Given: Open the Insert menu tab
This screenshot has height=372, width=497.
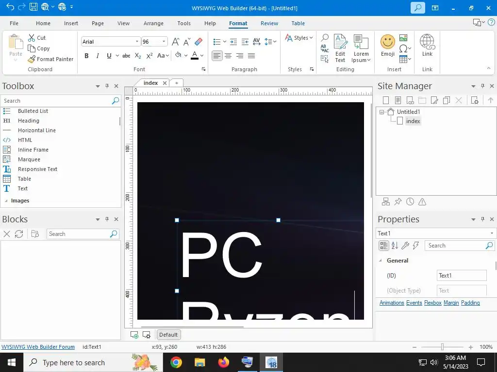Looking at the screenshot, I should [x=71, y=23].
